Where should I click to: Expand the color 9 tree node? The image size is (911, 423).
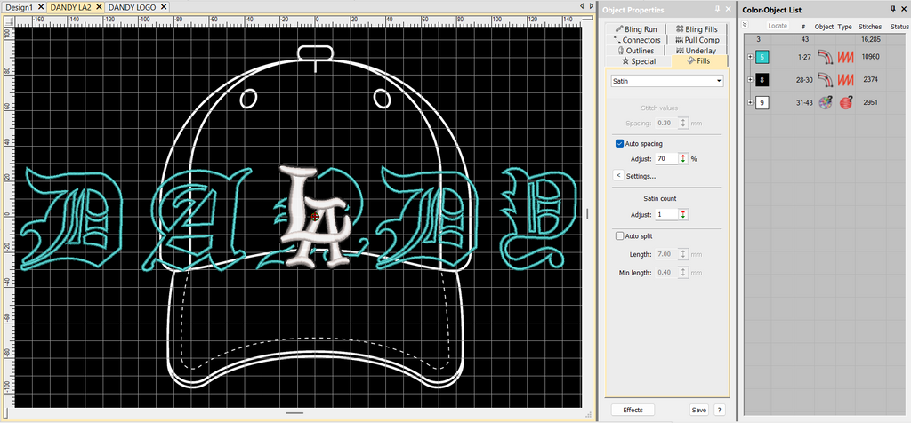(751, 103)
